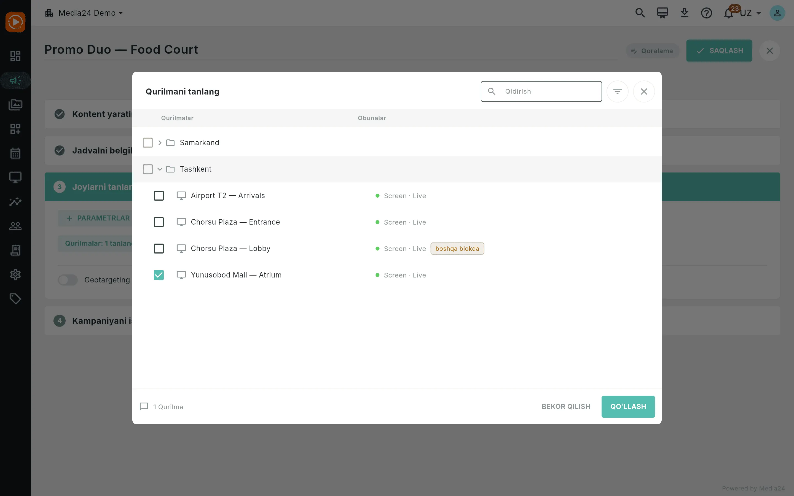Expand the Kontent yaratish step
Viewport: 794px width, 496px height.
point(412,114)
